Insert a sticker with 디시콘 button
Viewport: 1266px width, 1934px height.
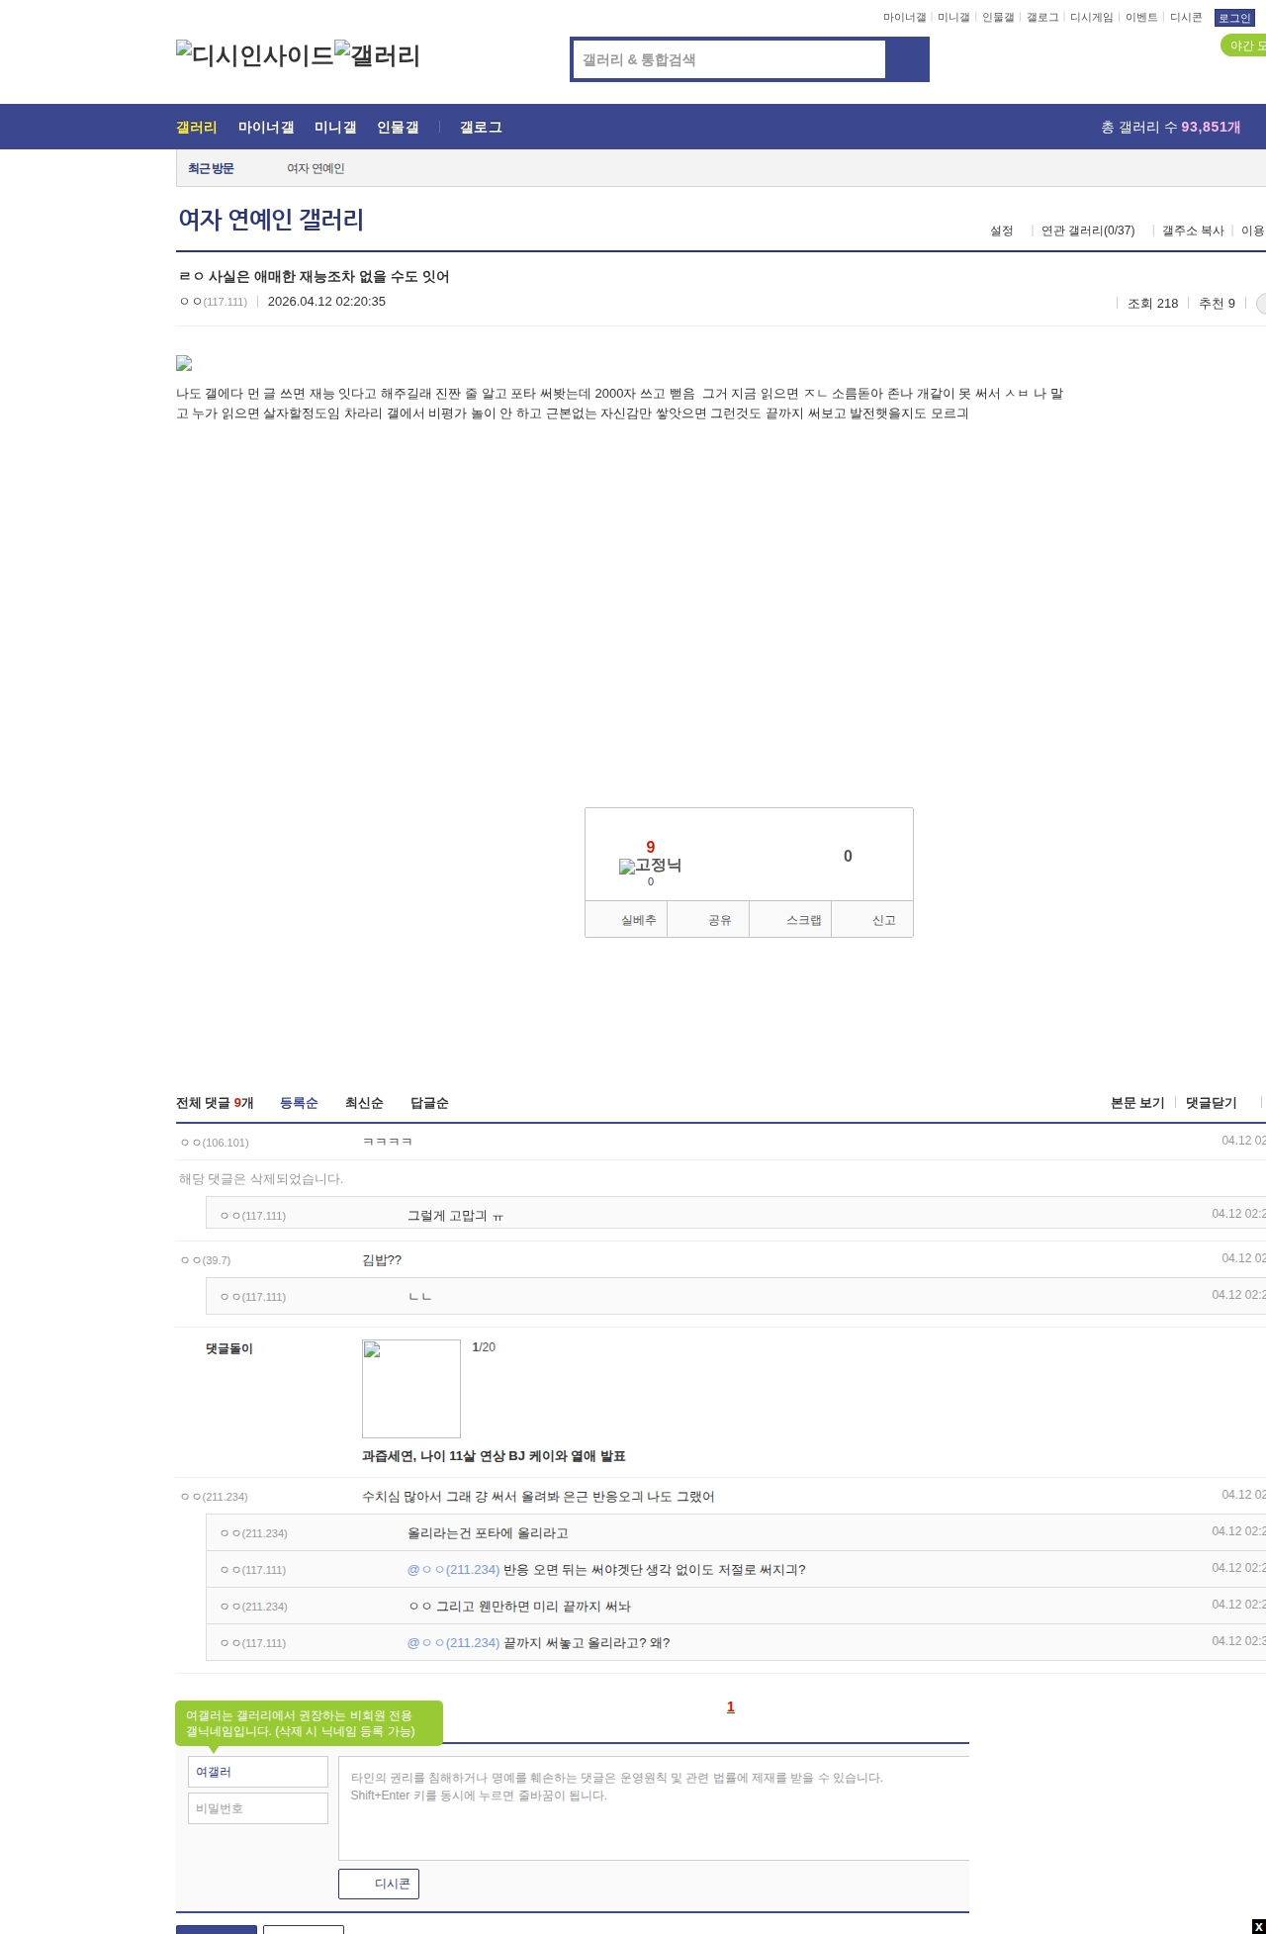(379, 1884)
